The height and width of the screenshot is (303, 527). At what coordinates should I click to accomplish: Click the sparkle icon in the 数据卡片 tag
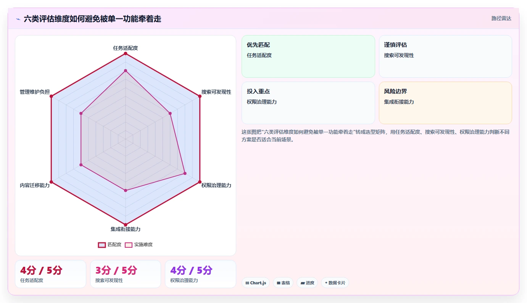[326, 283]
